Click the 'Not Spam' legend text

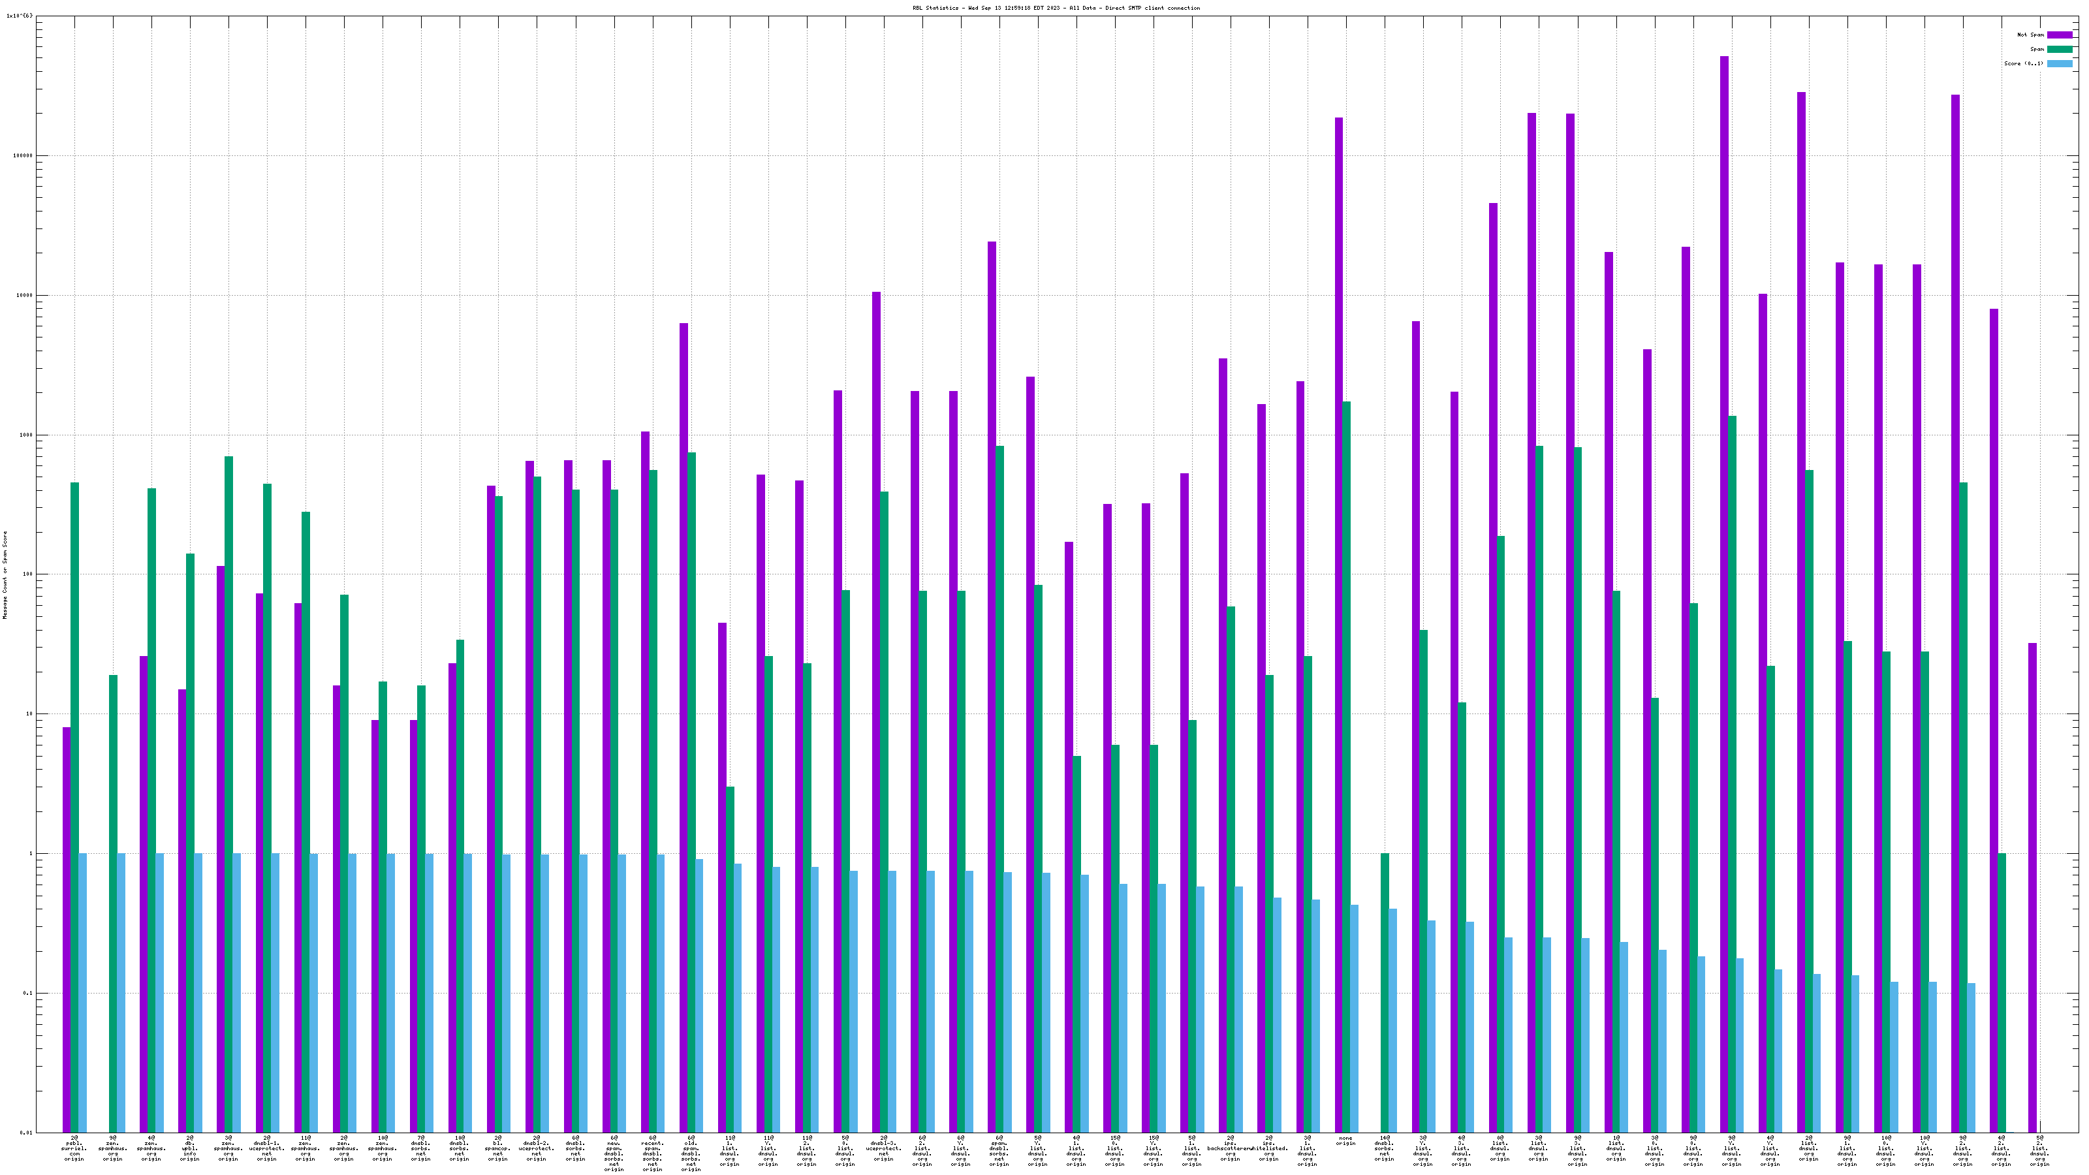click(x=2031, y=35)
